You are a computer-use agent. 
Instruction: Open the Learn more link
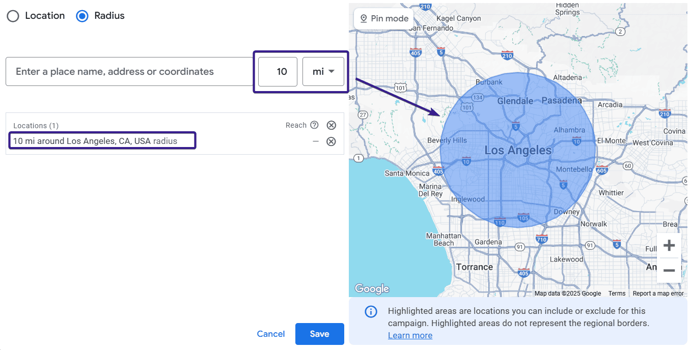(x=410, y=335)
